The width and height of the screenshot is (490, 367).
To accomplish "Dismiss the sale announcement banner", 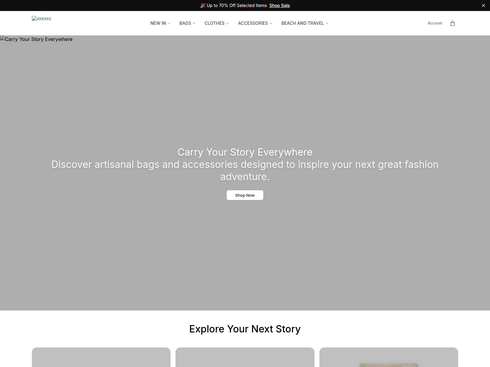I will (x=483, y=6).
